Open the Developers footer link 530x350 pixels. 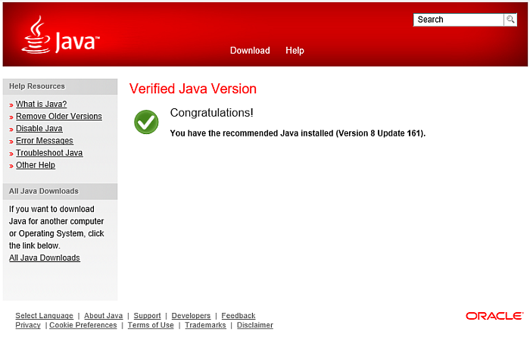(x=191, y=315)
